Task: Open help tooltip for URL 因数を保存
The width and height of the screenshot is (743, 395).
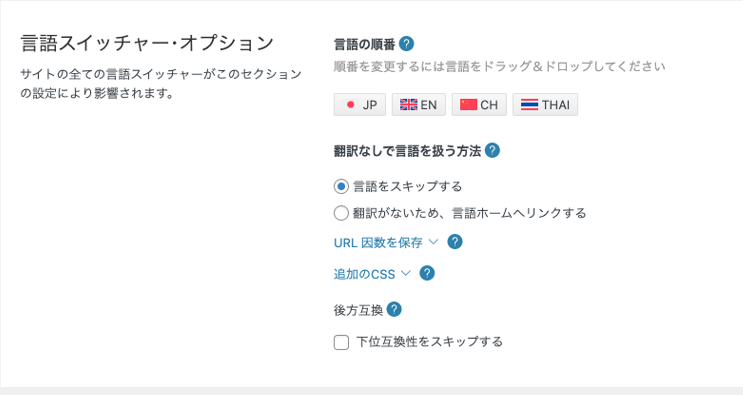Action: [x=455, y=242]
